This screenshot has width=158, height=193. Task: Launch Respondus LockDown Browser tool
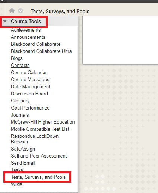(35, 139)
